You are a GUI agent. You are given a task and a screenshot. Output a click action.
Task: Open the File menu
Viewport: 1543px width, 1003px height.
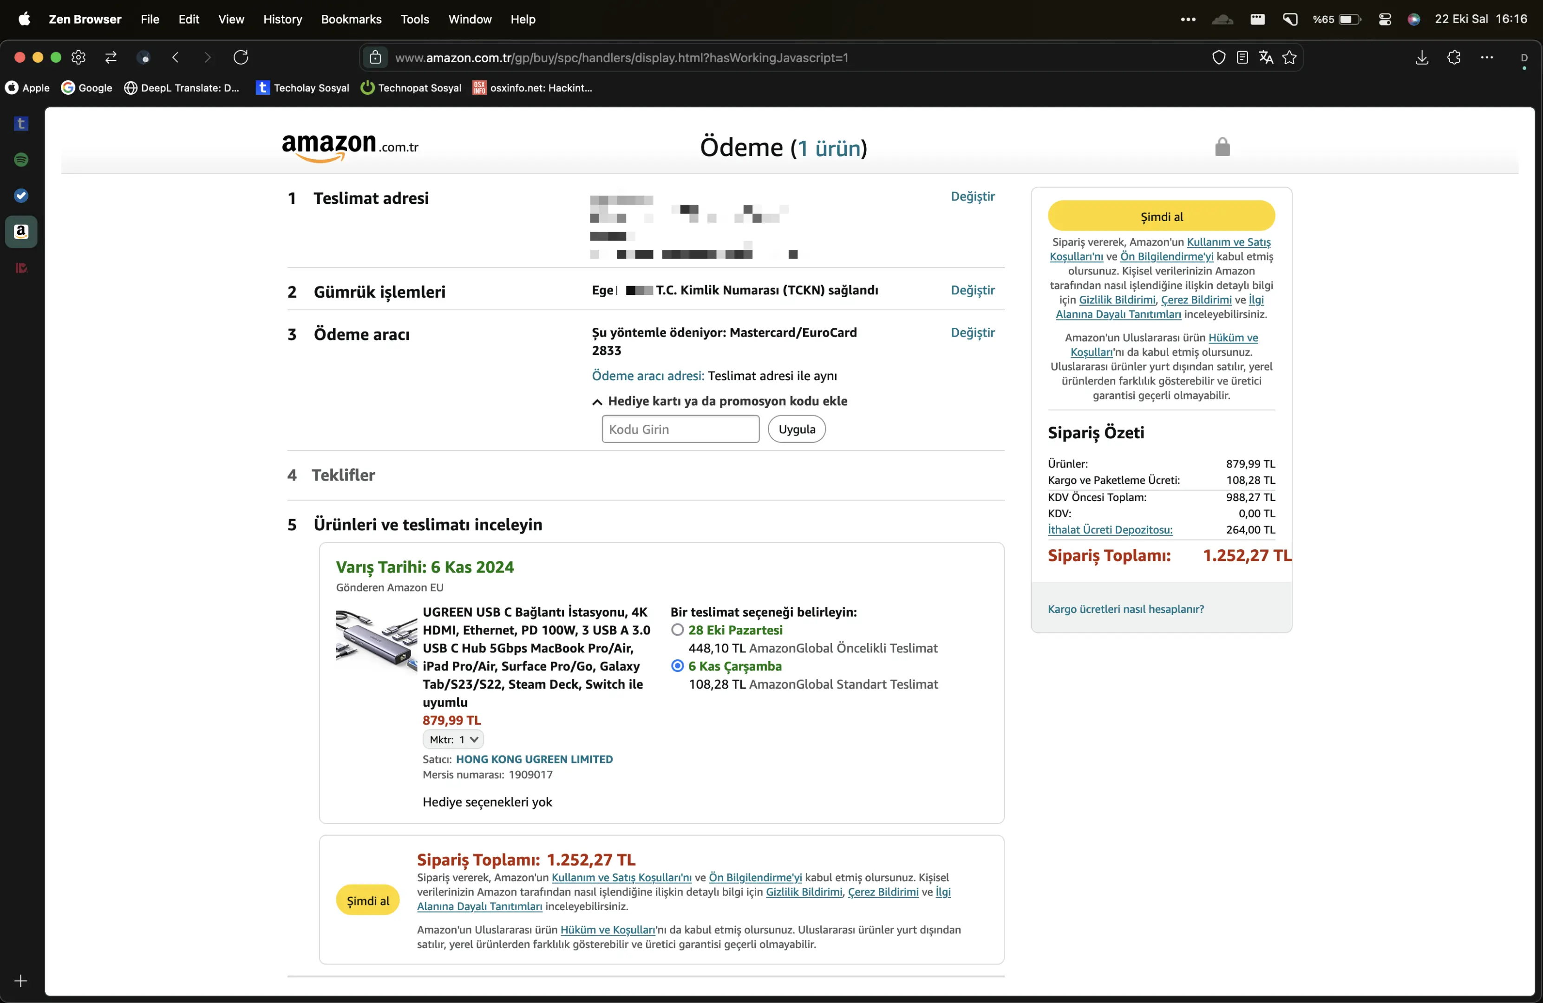point(150,20)
